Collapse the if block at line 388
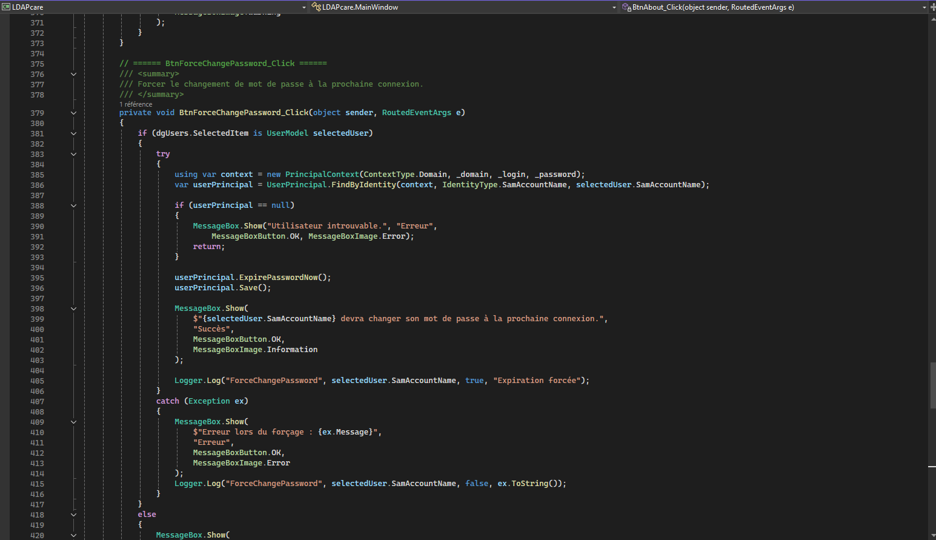This screenshot has width=936, height=540. [x=73, y=205]
